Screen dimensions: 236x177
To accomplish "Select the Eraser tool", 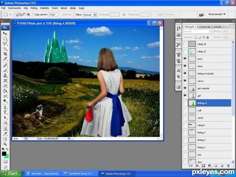I will pyautogui.click(x=5, y=86).
